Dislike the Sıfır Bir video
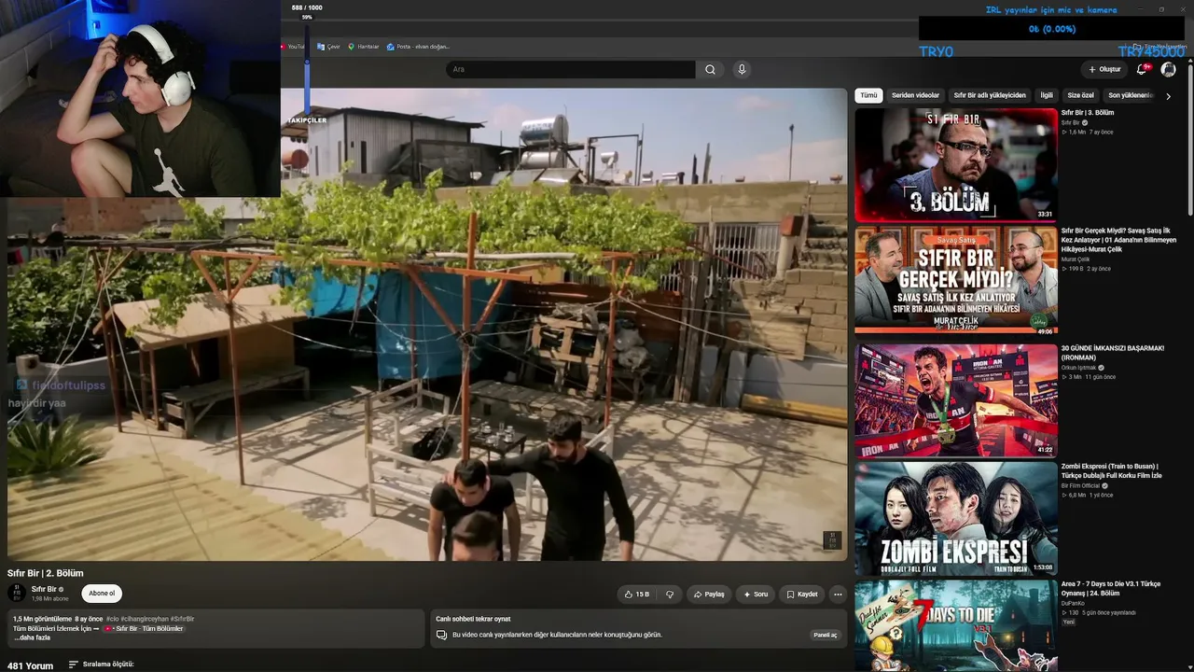1194x672 pixels. click(669, 594)
